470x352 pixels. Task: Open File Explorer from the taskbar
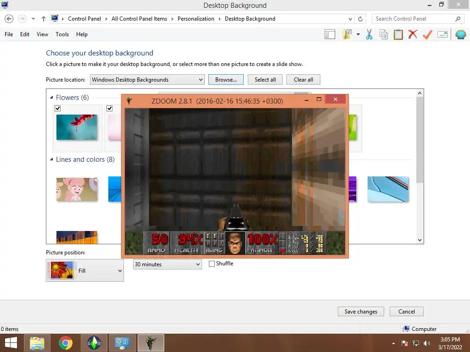(37, 343)
